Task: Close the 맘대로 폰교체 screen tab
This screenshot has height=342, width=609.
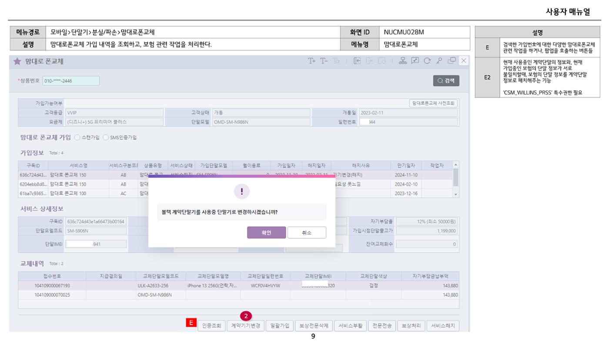Action: pos(464,61)
